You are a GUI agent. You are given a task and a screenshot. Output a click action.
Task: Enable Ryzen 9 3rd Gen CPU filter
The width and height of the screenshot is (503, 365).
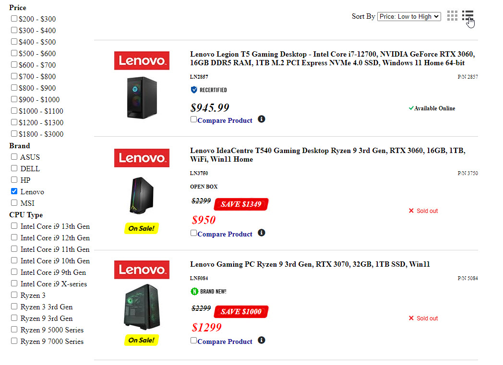point(14,318)
